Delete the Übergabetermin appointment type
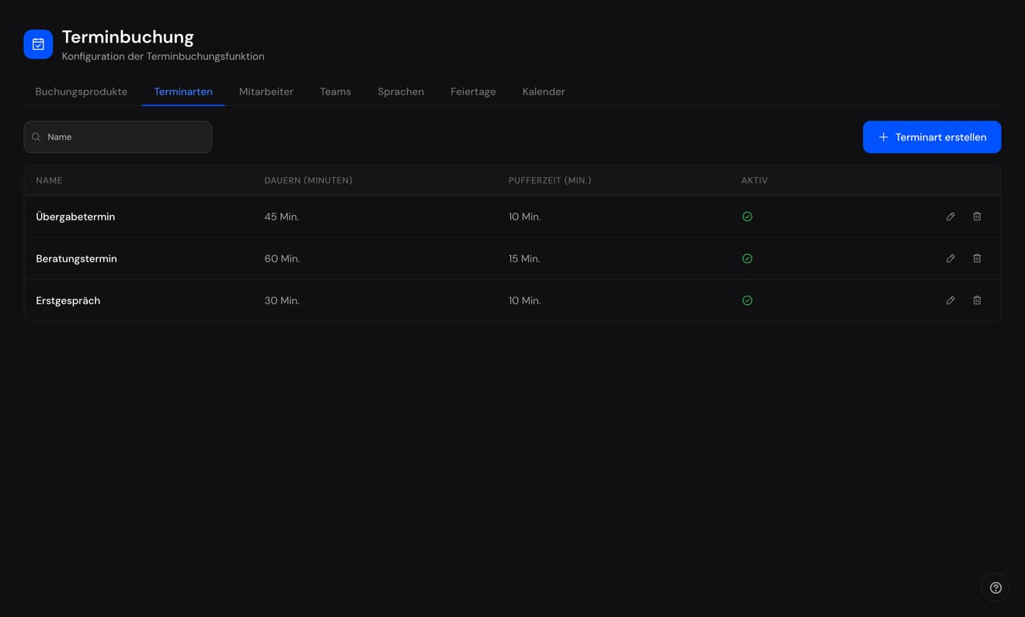The width and height of the screenshot is (1025, 617). [x=977, y=217]
